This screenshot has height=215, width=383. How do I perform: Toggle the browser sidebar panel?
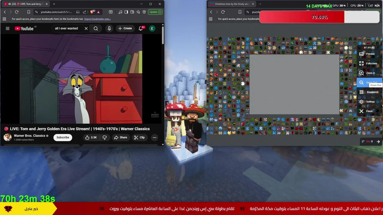pyautogui.click(x=126, y=12)
